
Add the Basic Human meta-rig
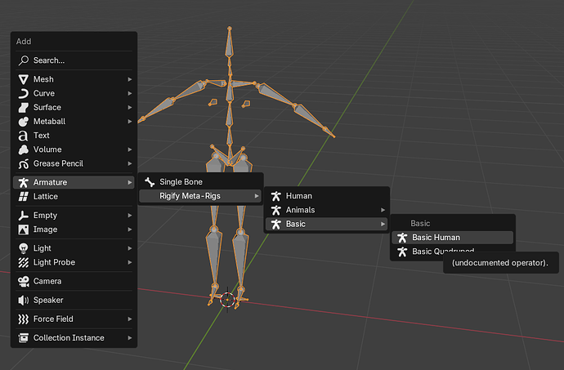pos(453,238)
